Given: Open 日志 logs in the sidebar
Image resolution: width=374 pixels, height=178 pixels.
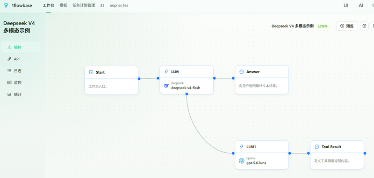Looking at the screenshot, I should [x=21, y=71].
